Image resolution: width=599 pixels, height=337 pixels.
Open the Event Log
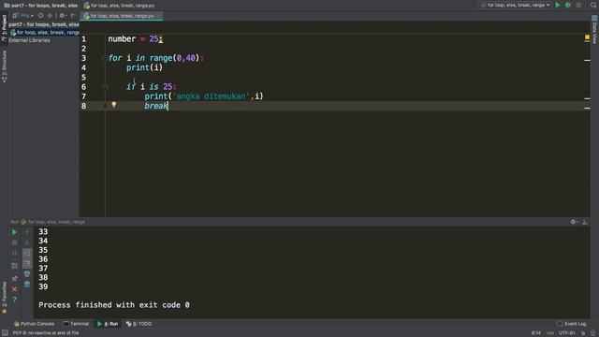pyautogui.click(x=572, y=324)
